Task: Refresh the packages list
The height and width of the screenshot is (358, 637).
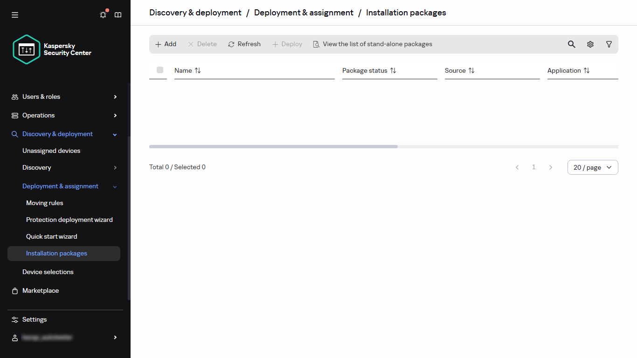Action: click(244, 44)
